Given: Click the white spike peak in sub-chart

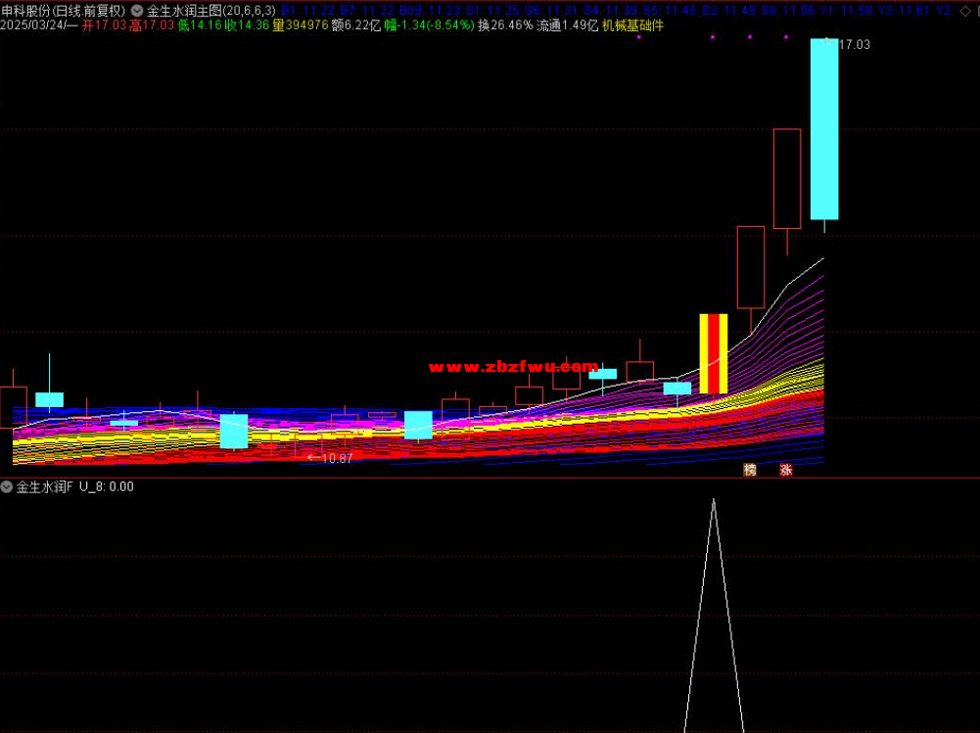Looking at the screenshot, I should [x=714, y=500].
